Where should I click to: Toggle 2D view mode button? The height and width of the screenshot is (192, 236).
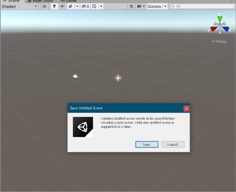tap(44, 7)
